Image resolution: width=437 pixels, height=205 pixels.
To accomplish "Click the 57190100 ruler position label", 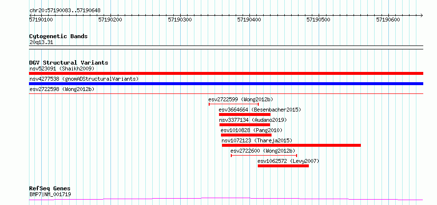I will [x=41, y=20].
